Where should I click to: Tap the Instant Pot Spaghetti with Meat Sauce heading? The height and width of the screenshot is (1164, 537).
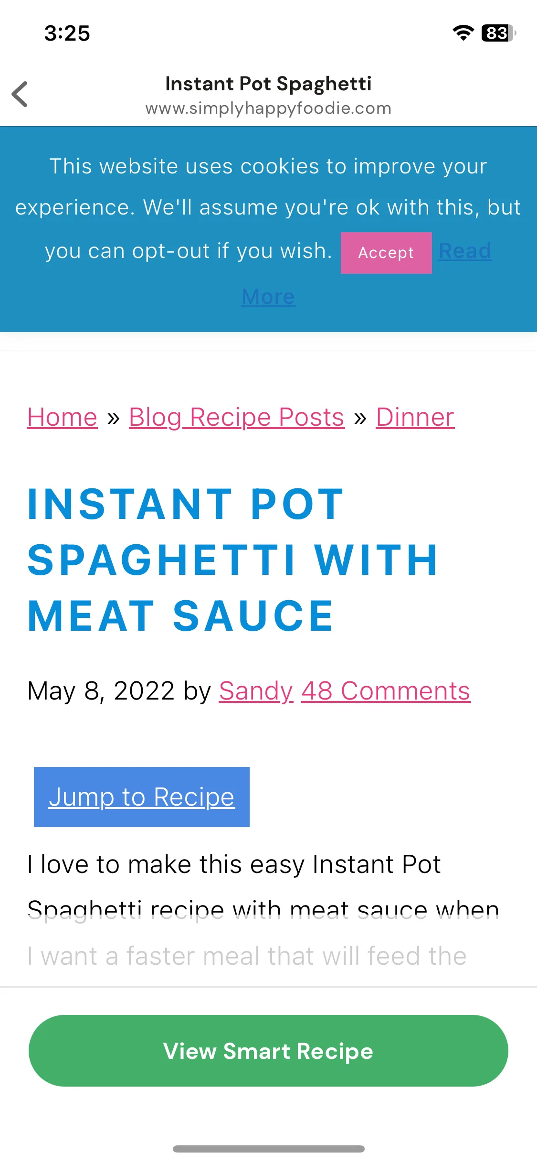[x=233, y=560]
